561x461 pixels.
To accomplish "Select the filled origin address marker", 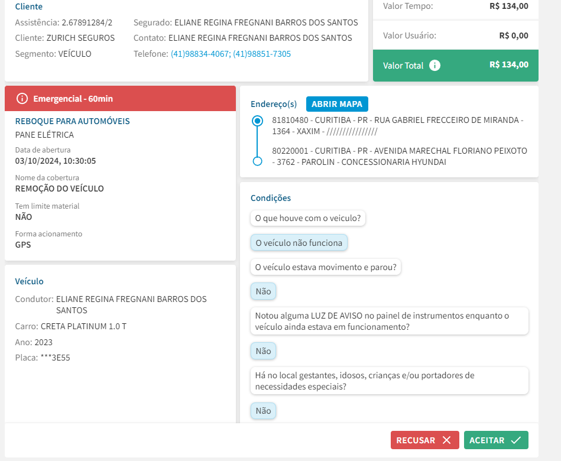I will tap(257, 121).
